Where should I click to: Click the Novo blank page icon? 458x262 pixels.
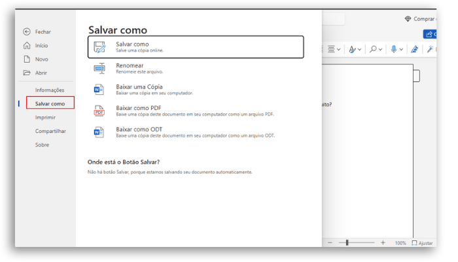point(27,59)
